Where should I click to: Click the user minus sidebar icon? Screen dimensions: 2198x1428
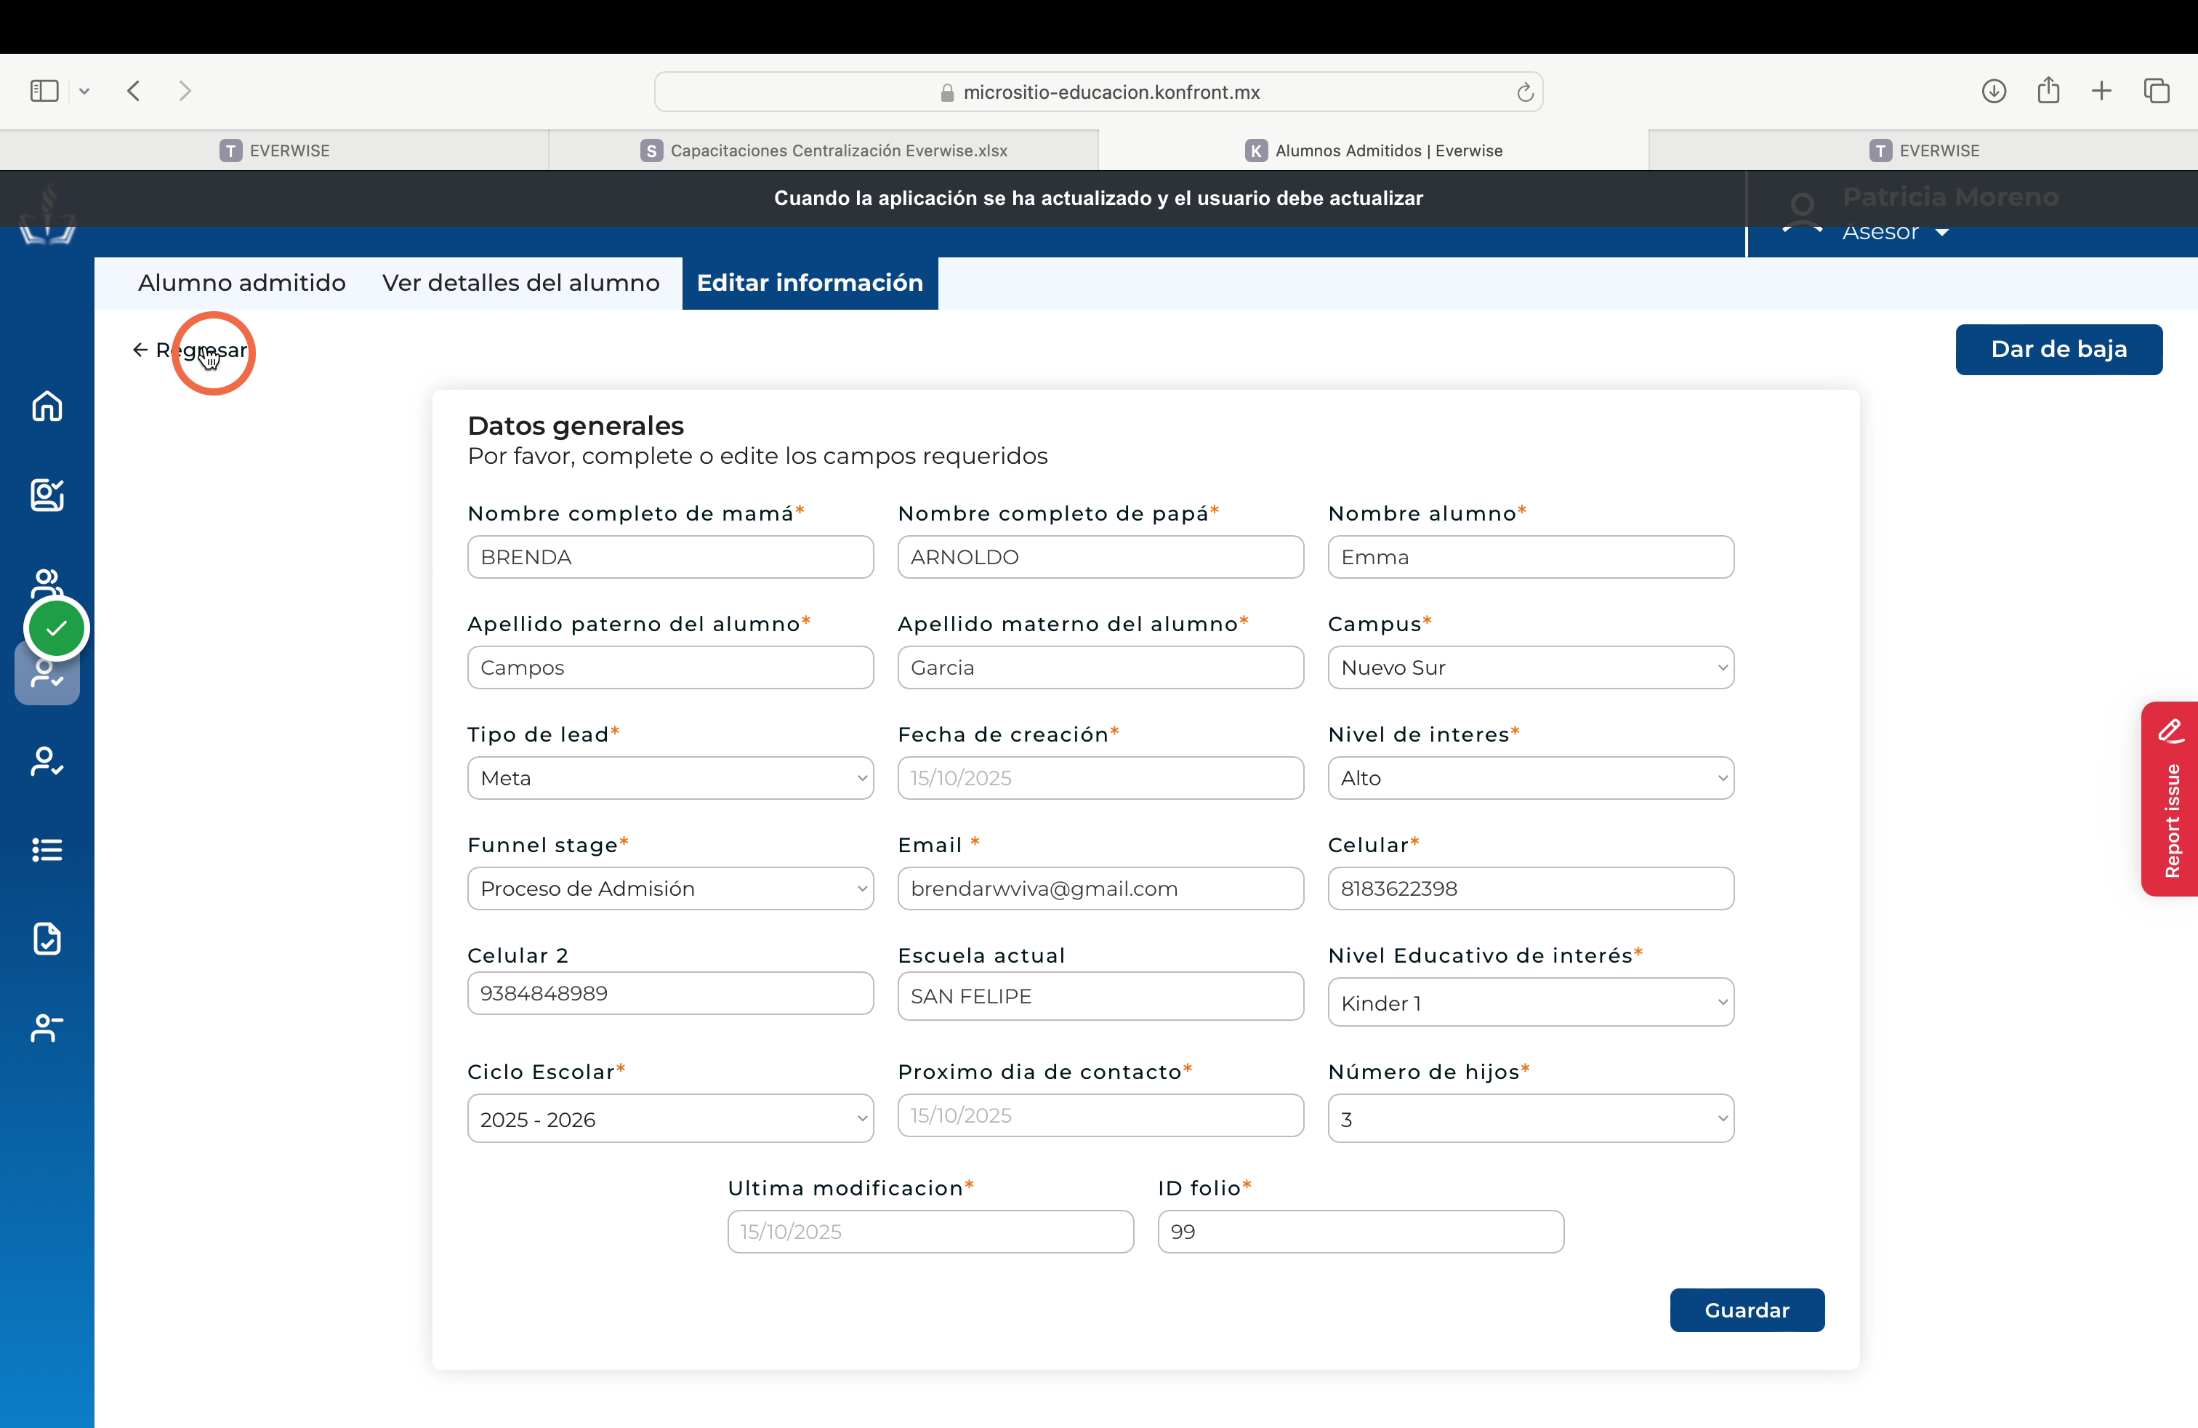47,1027
